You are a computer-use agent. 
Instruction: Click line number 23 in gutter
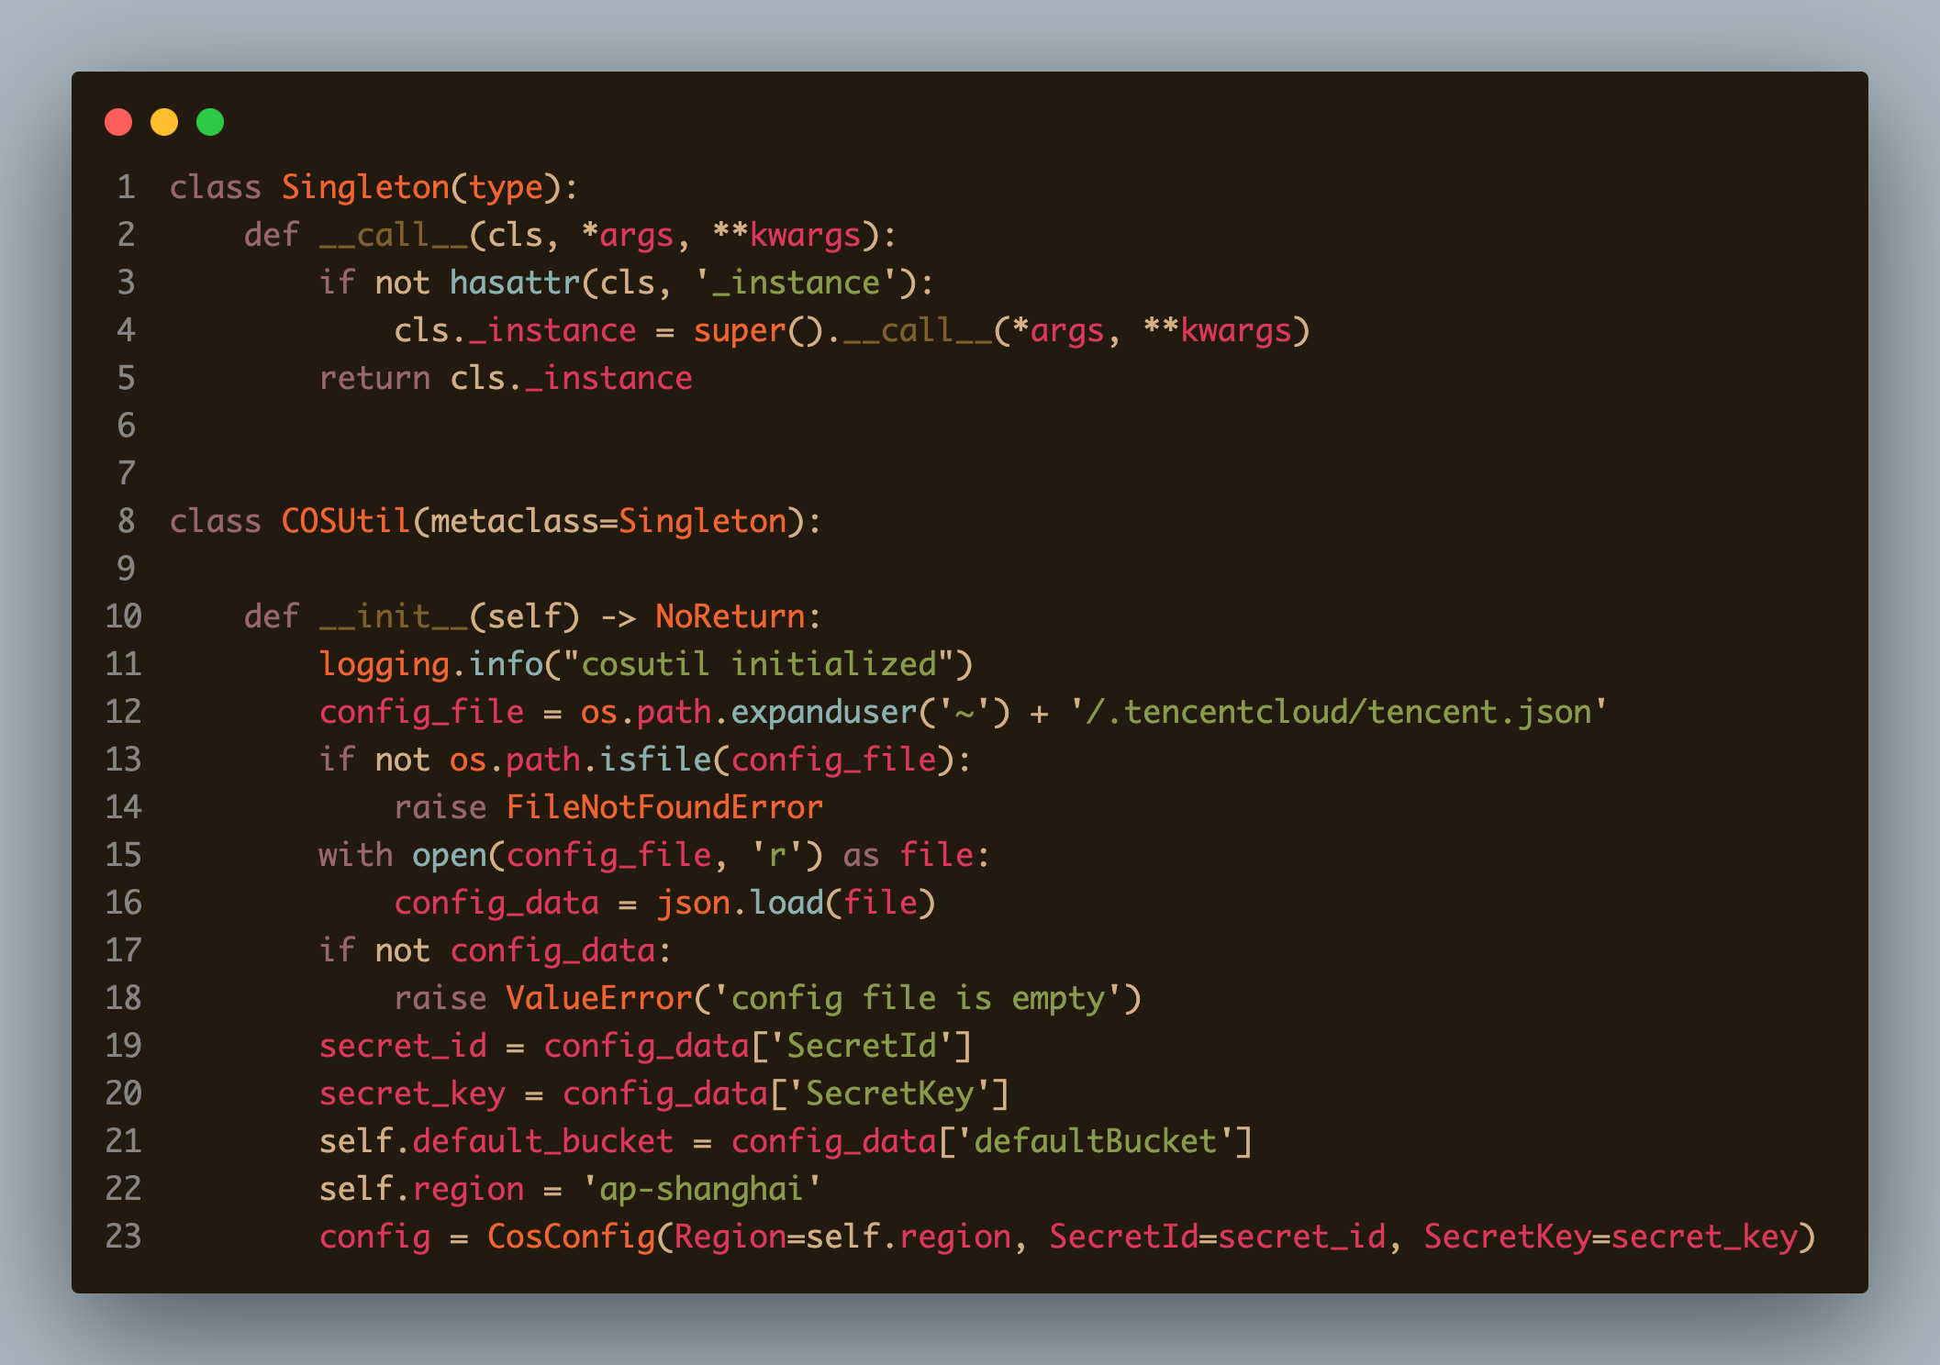click(x=123, y=1237)
